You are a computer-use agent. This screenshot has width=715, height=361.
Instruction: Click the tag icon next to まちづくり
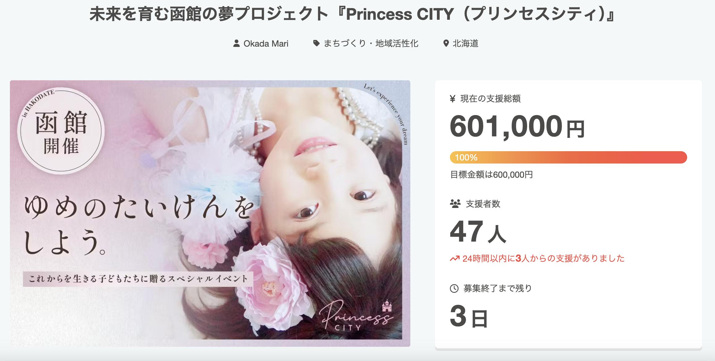(x=316, y=44)
